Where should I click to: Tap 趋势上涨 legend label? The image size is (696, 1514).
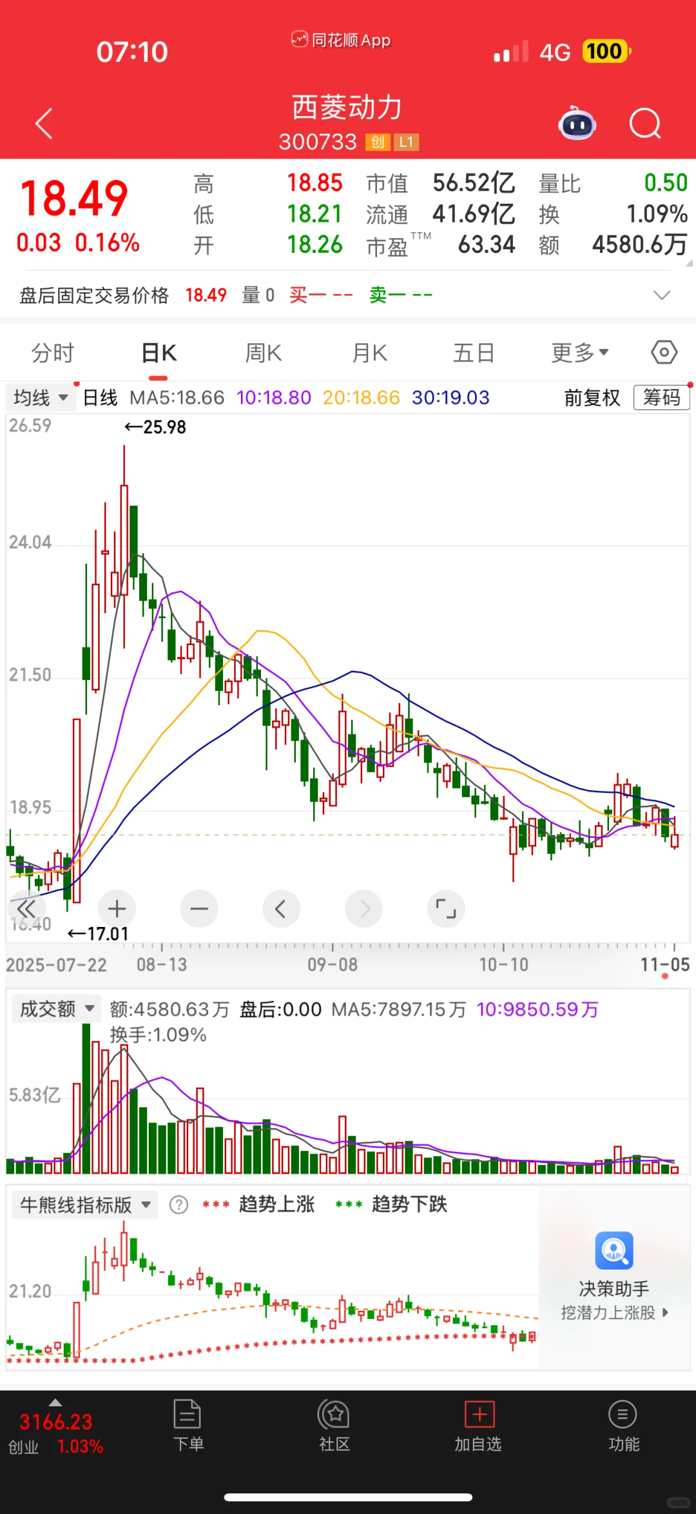point(276,1204)
